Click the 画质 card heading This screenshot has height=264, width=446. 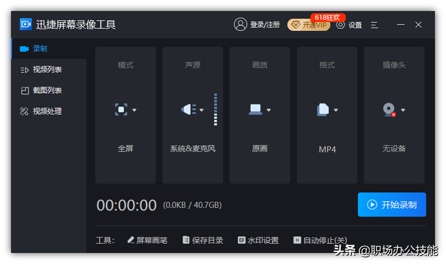point(260,65)
